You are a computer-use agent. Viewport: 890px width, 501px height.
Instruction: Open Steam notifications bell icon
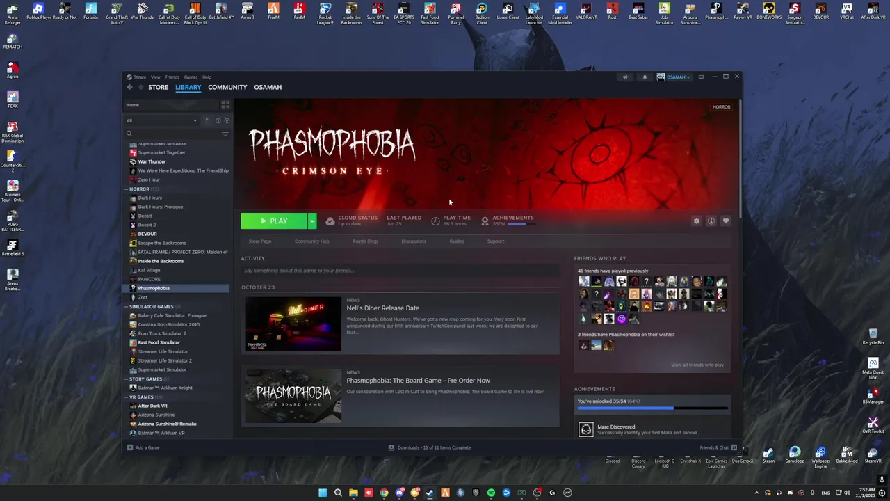click(645, 77)
